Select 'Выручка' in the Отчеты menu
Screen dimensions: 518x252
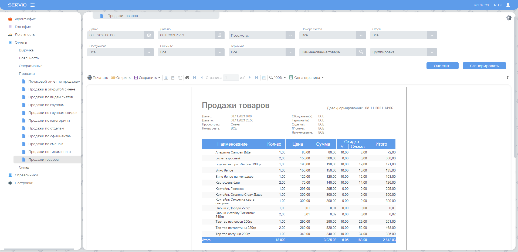click(26, 50)
